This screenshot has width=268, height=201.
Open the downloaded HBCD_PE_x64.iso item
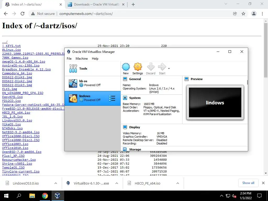pos(148,183)
